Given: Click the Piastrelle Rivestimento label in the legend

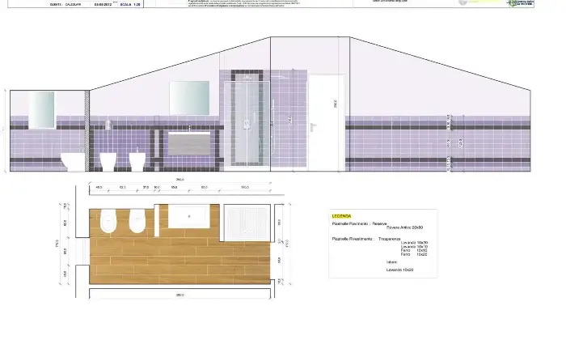Looking at the screenshot, I should pos(352,239).
